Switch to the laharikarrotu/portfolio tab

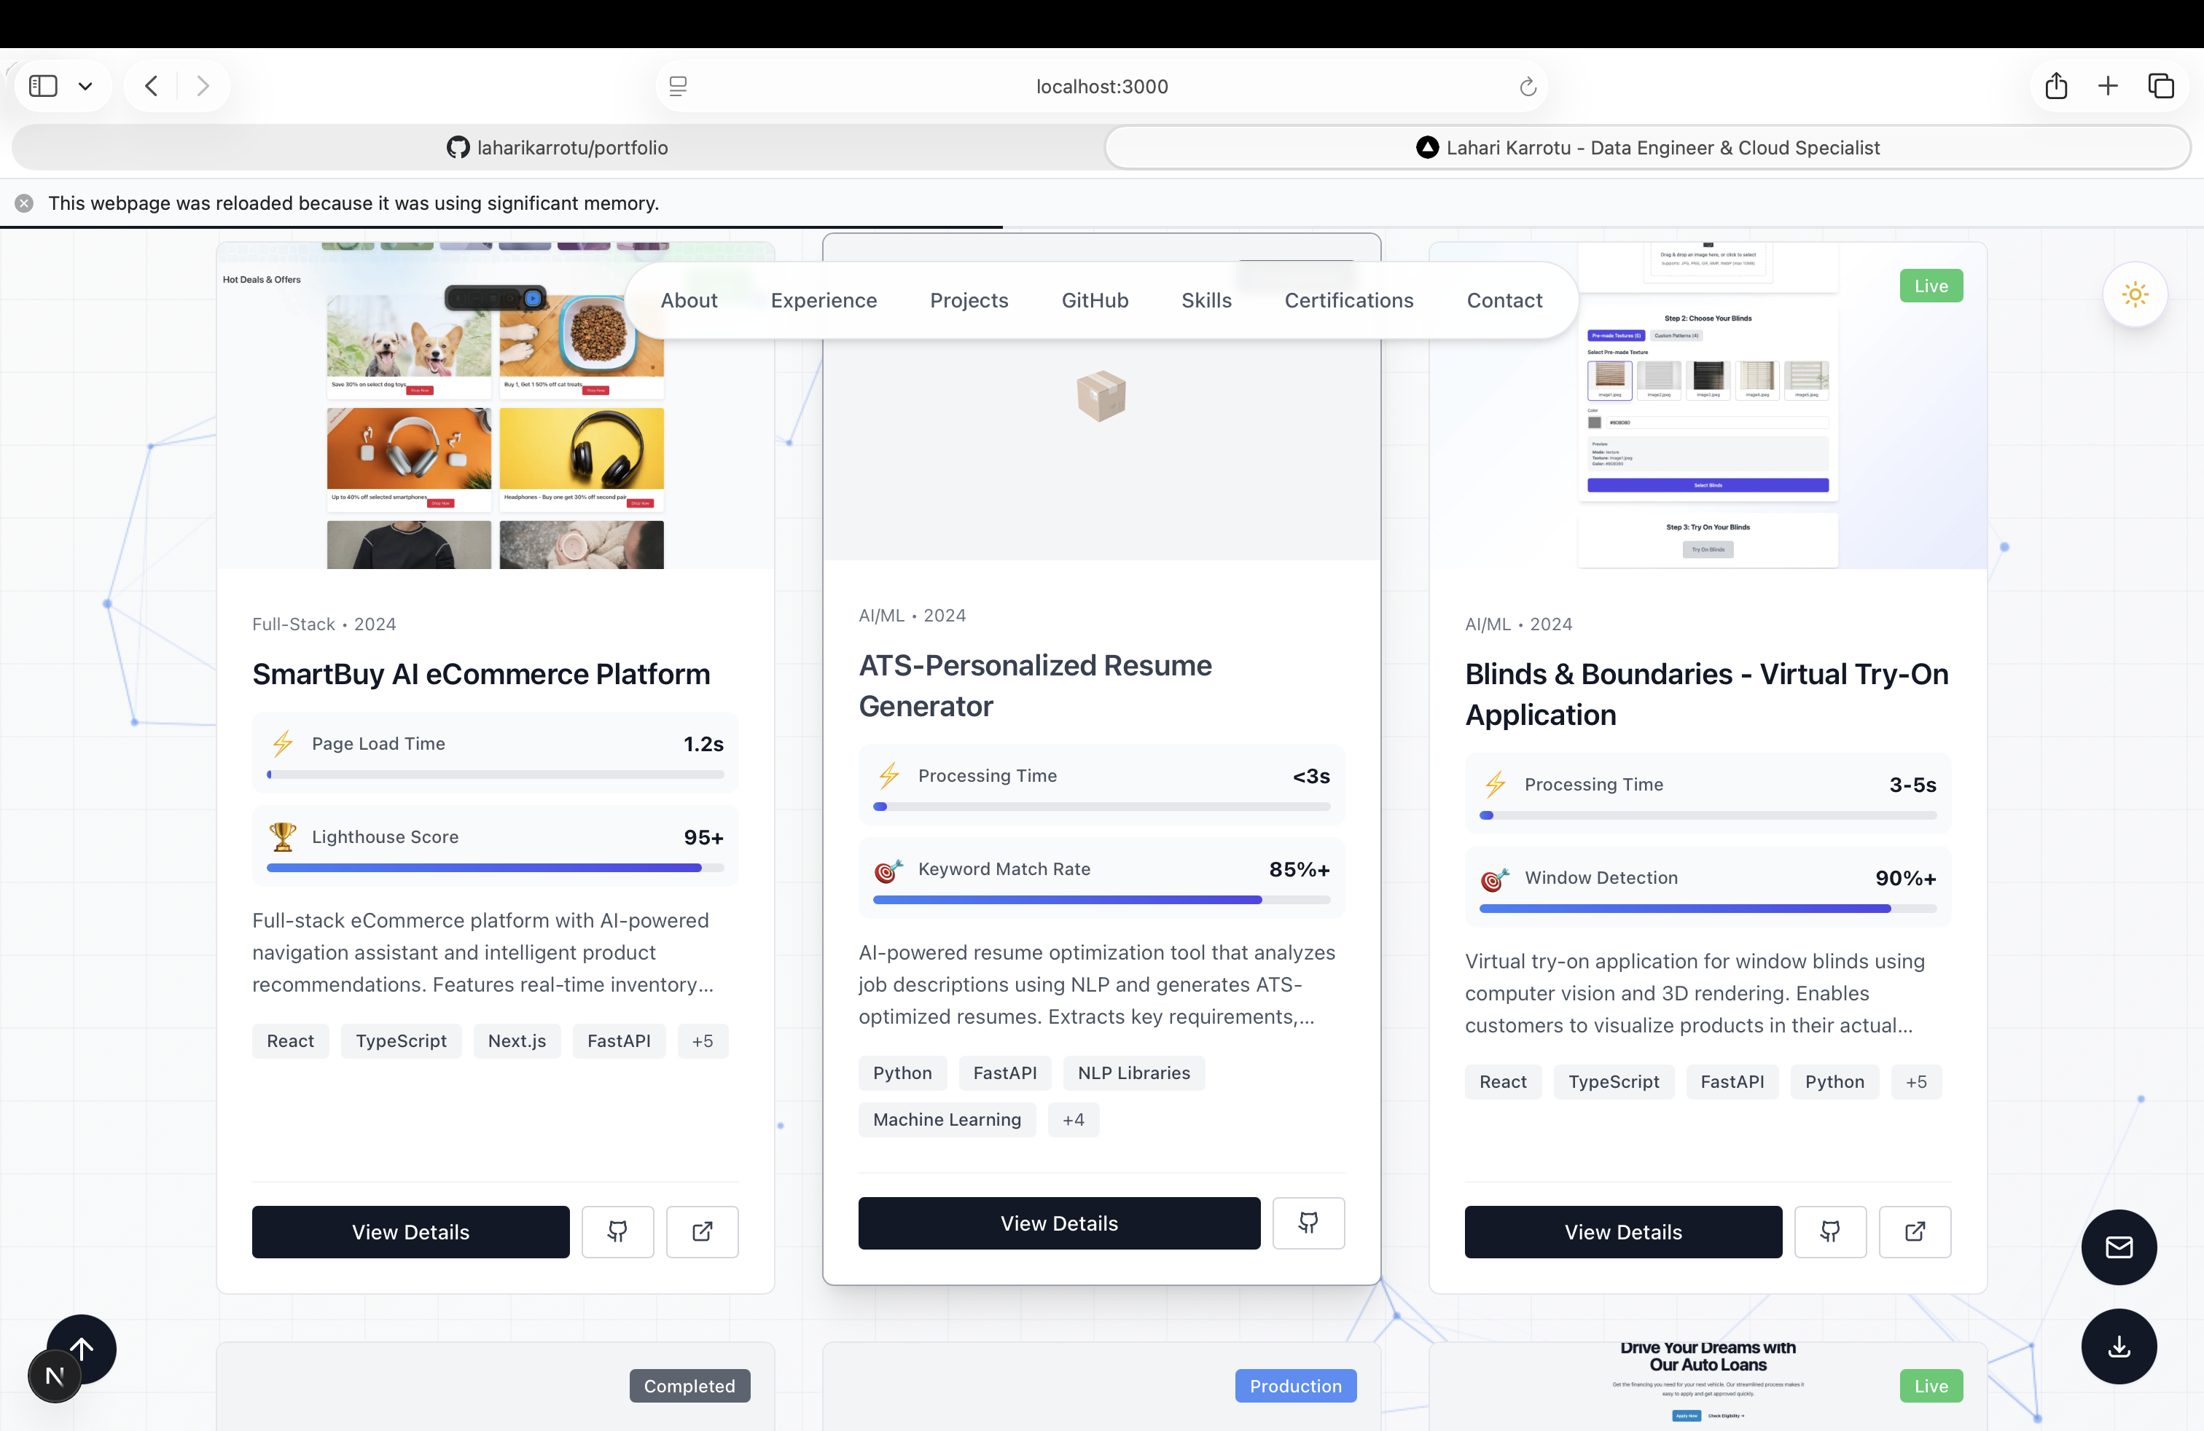558,147
